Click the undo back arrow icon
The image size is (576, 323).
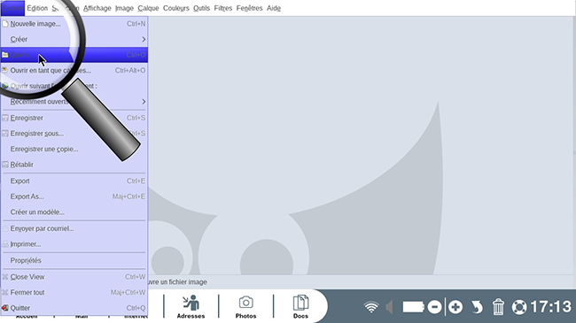(x=477, y=307)
